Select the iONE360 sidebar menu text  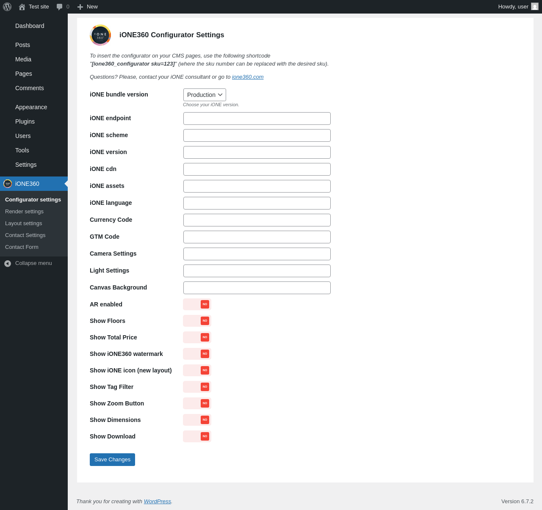coord(27,184)
